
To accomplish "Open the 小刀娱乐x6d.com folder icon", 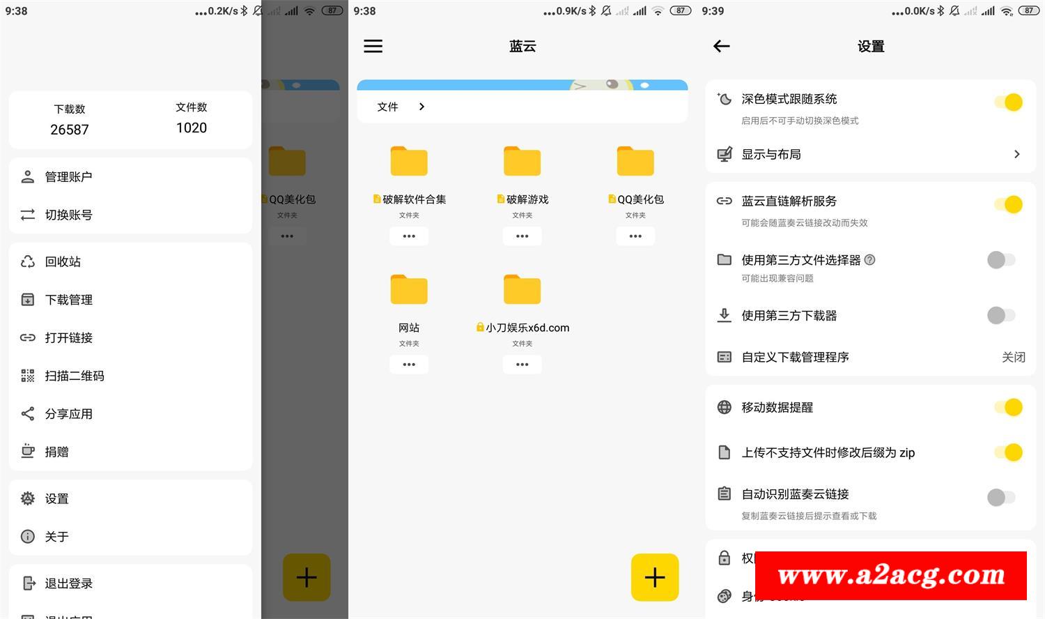I will click(x=522, y=290).
